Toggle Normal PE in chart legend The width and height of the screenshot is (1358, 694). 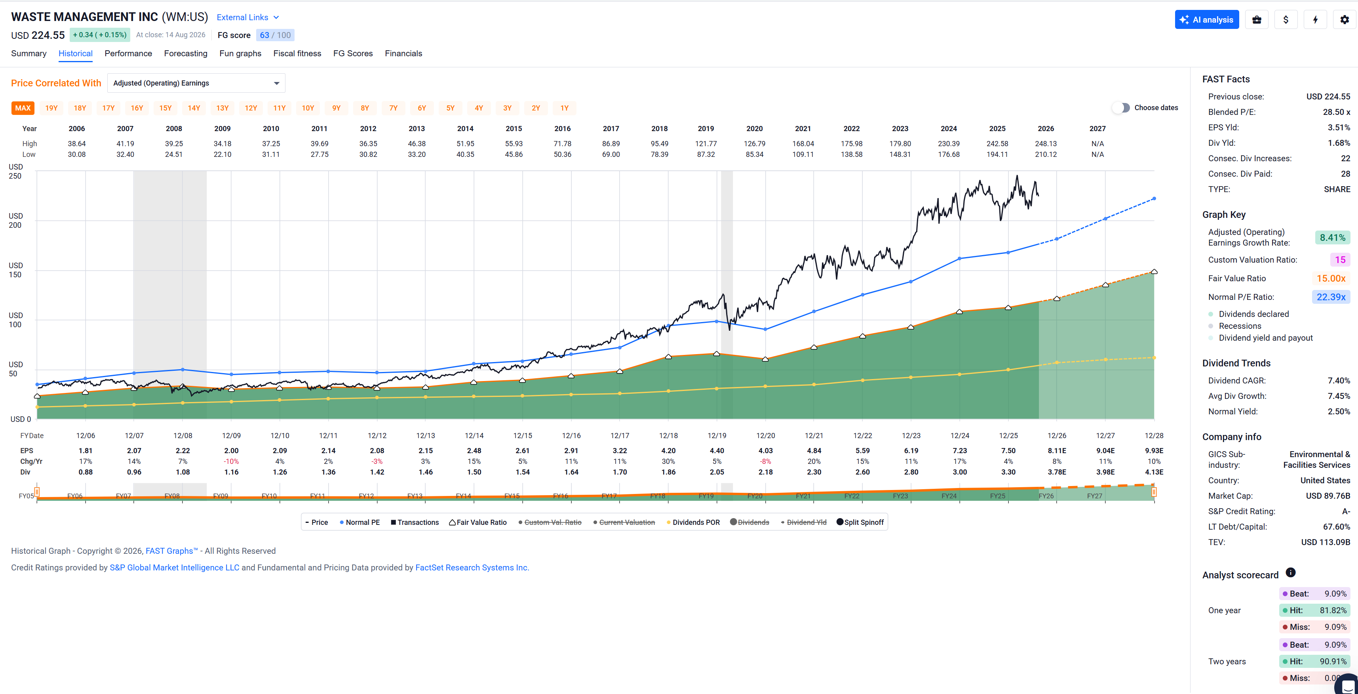359,522
